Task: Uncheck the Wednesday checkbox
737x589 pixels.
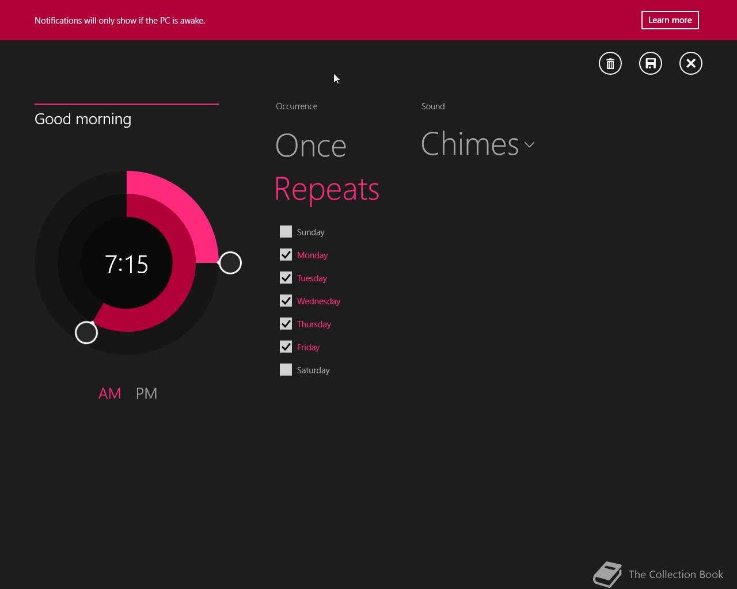Action: tap(286, 301)
